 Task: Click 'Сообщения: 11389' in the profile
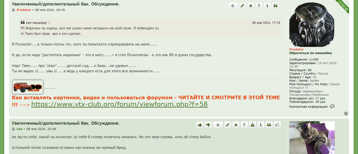[x=304, y=60]
